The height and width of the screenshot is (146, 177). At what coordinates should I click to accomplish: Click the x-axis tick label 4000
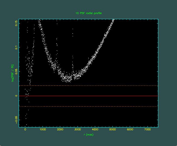tap(95, 130)
